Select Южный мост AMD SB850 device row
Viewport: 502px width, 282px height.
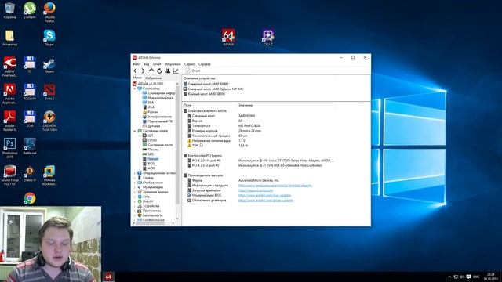click(204, 94)
